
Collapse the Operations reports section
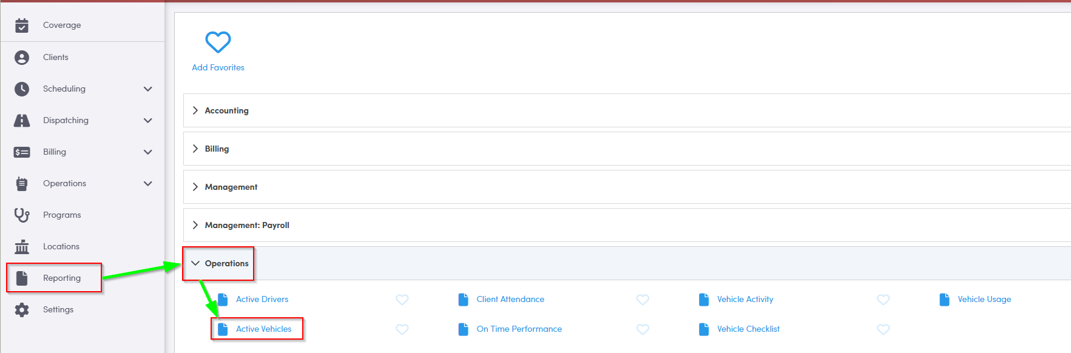coord(195,263)
